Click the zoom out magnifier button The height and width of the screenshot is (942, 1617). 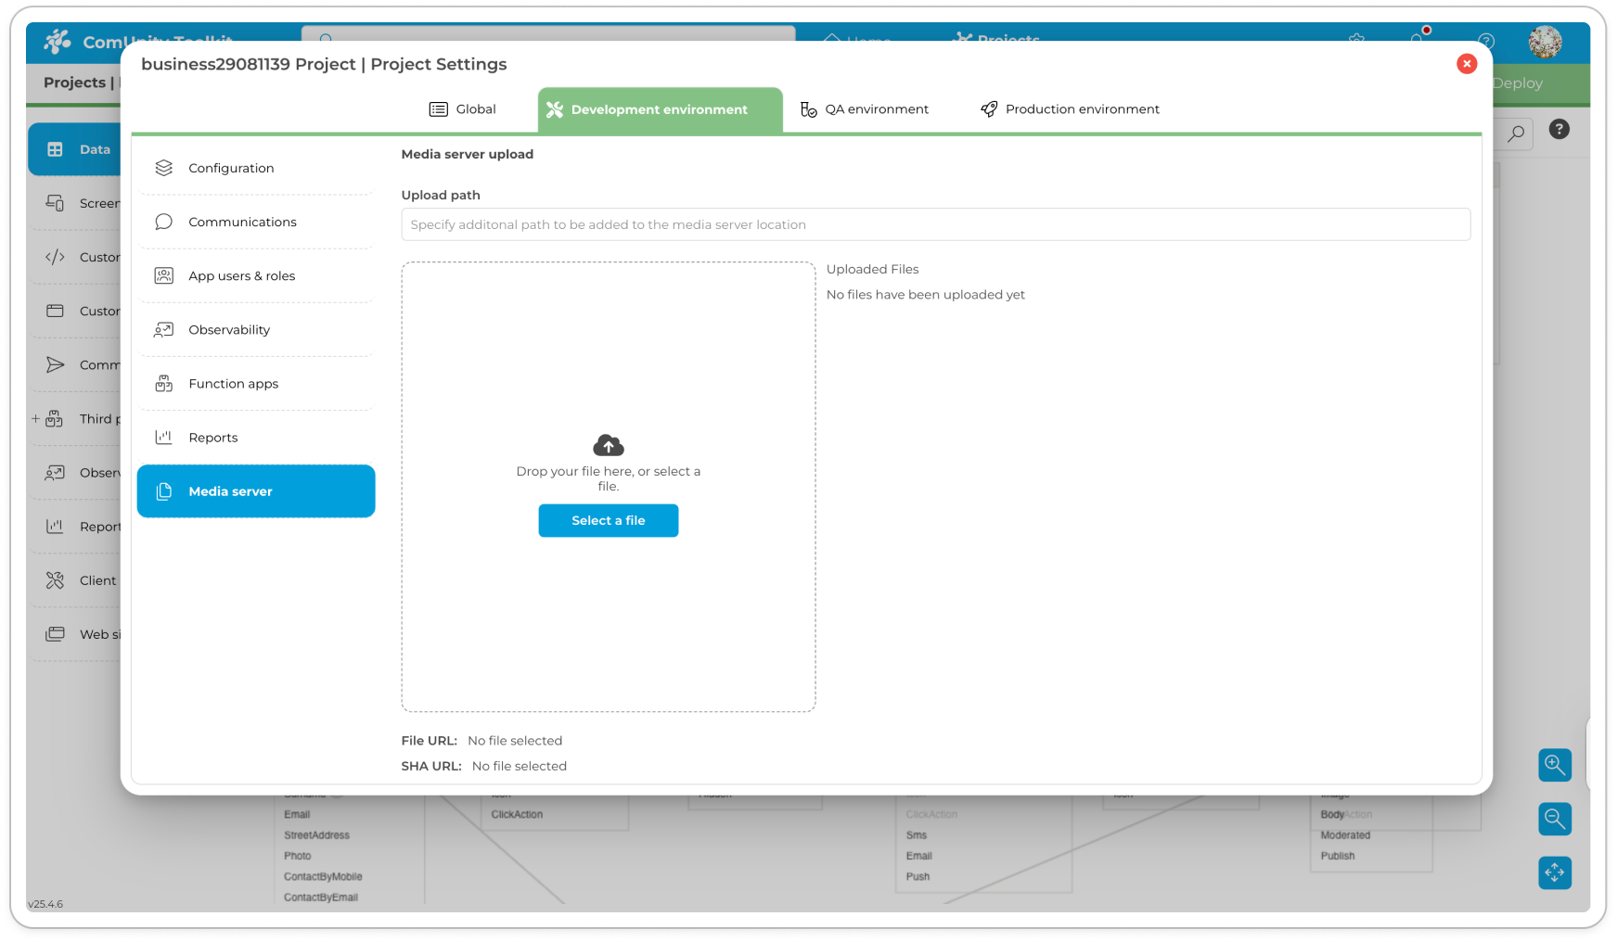(x=1554, y=819)
